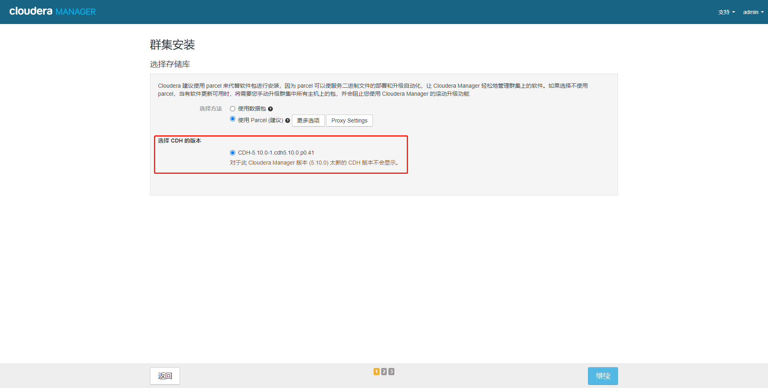Viewport: 768px width, 388px height.
Task: Click the CDH version compatibility warning text
Action: coord(314,163)
